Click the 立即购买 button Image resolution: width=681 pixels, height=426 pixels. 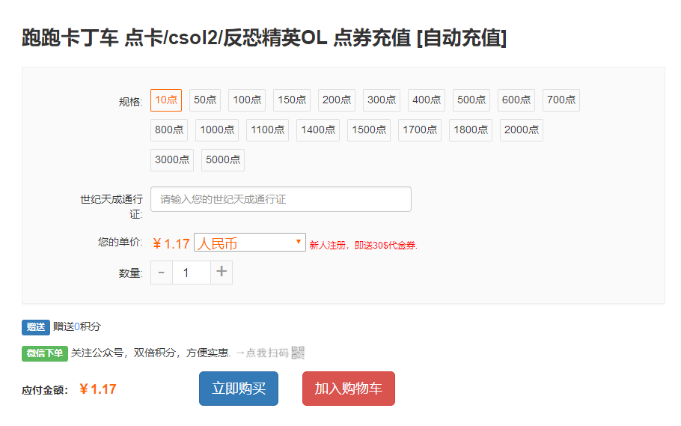tap(239, 389)
